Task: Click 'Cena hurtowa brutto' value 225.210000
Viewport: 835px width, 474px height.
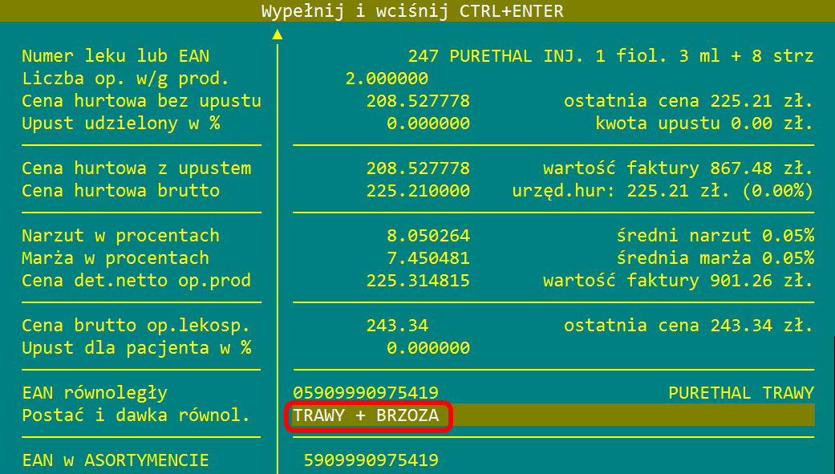Action: (428, 191)
